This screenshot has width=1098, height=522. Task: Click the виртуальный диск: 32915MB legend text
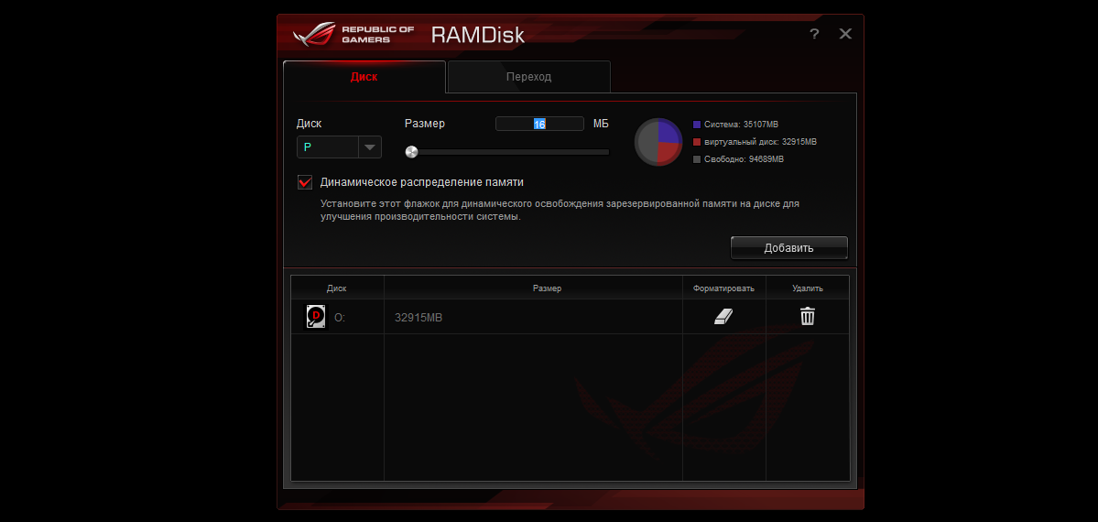click(x=760, y=142)
